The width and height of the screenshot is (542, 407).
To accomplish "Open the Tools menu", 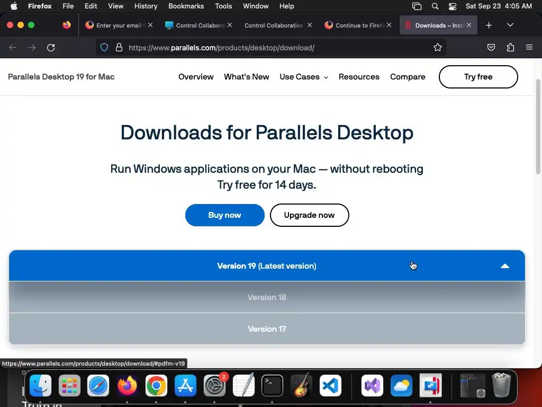I will click(x=223, y=6).
